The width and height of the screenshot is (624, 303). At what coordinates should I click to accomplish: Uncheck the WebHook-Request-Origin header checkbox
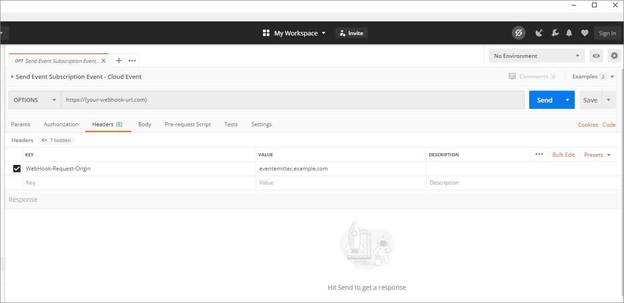tap(17, 169)
